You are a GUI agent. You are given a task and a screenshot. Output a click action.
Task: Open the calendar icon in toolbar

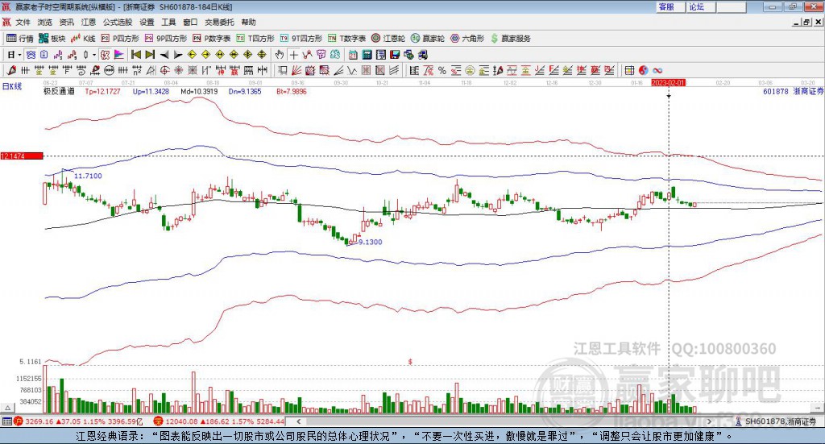(353, 55)
